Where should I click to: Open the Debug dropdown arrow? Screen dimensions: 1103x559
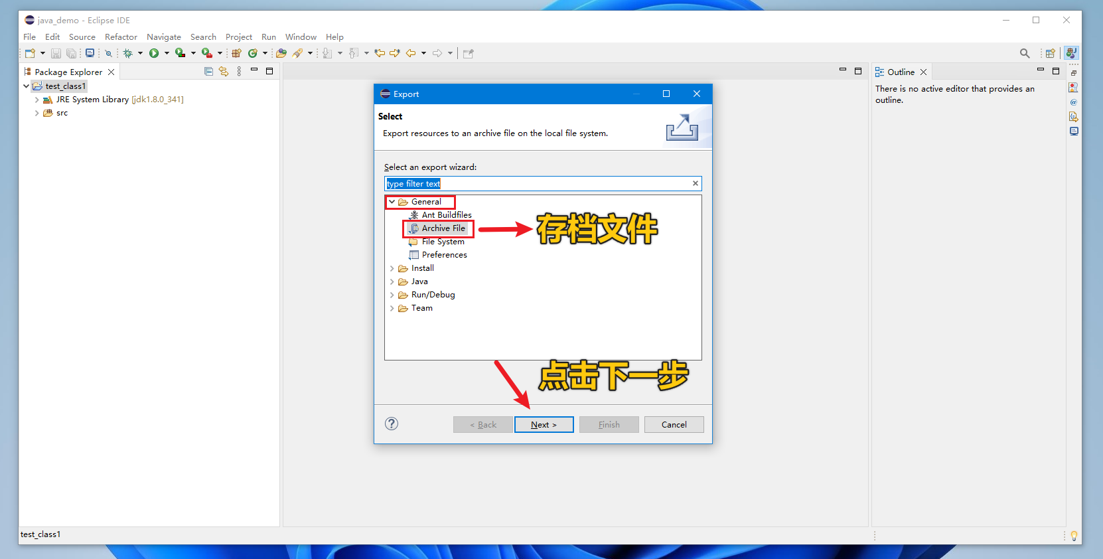click(x=140, y=53)
